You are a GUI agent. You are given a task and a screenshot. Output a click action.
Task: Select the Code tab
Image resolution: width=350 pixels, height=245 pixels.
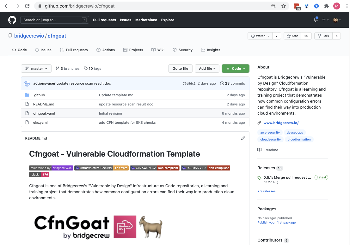pos(19,50)
